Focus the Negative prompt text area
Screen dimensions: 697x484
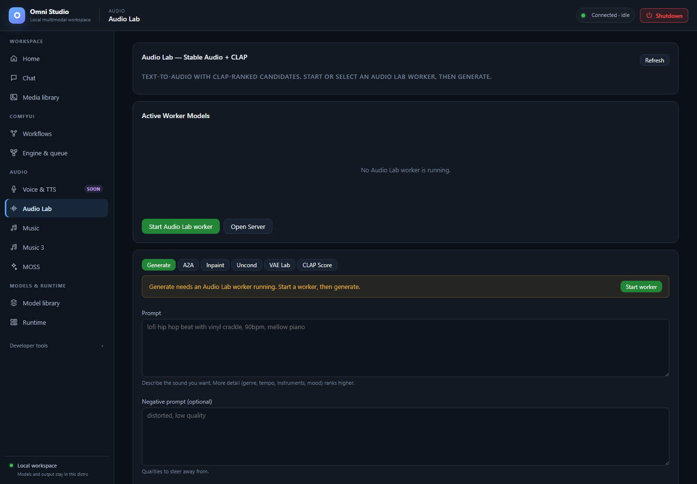[406, 437]
